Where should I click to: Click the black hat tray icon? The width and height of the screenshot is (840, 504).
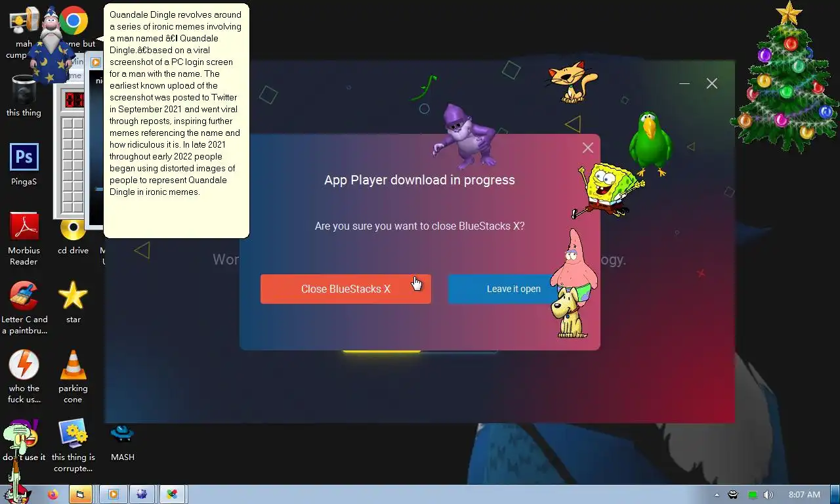[733, 495]
